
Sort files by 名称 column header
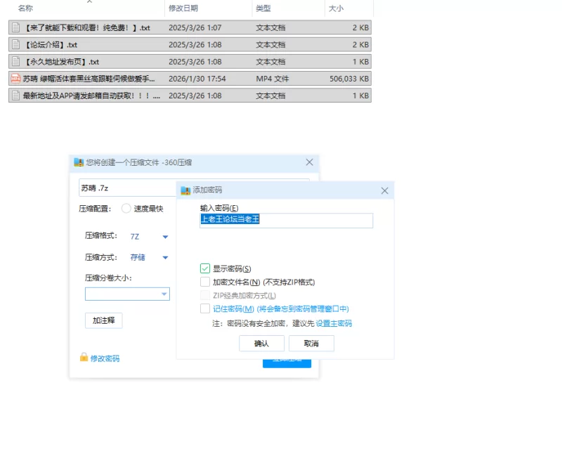(25, 8)
